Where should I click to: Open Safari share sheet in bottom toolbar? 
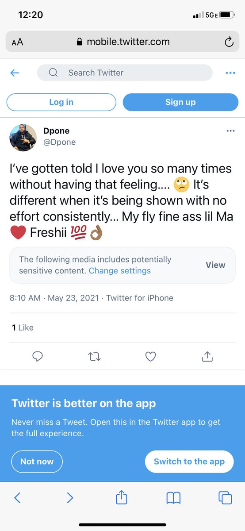121,497
